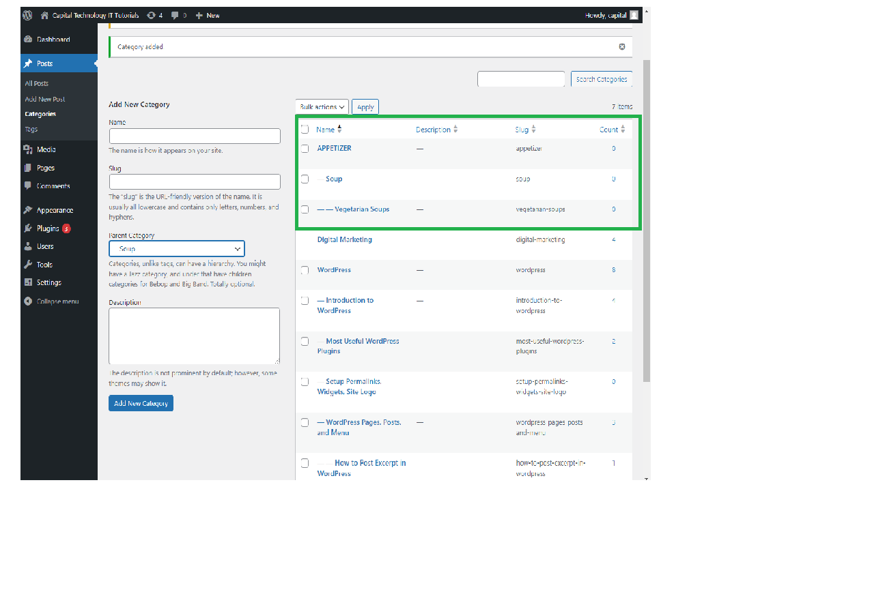Open Add New Post submenu item
872x607 pixels.
(x=45, y=99)
